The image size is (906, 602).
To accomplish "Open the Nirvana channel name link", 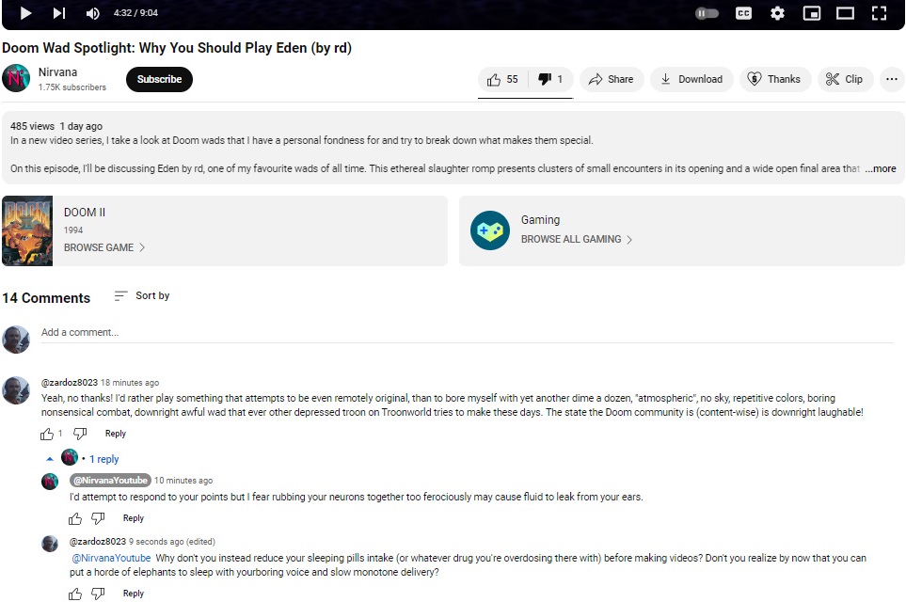I will click(57, 72).
